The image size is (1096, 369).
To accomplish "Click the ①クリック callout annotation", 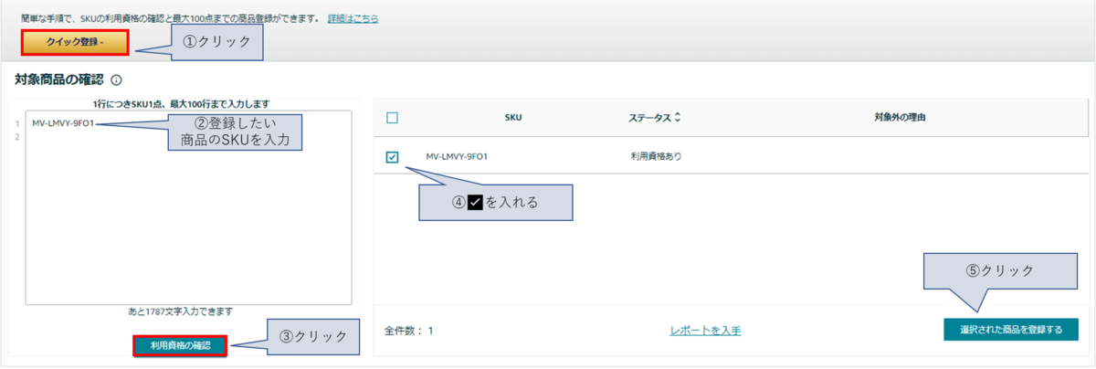I will click(x=218, y=41).
